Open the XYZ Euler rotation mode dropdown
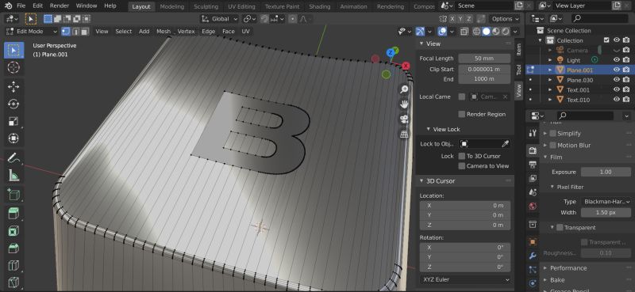635x292 pixels. (465, 279)
